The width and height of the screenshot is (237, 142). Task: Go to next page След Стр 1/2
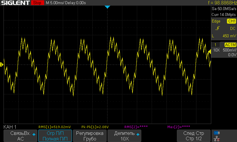[x=193, y=136]
